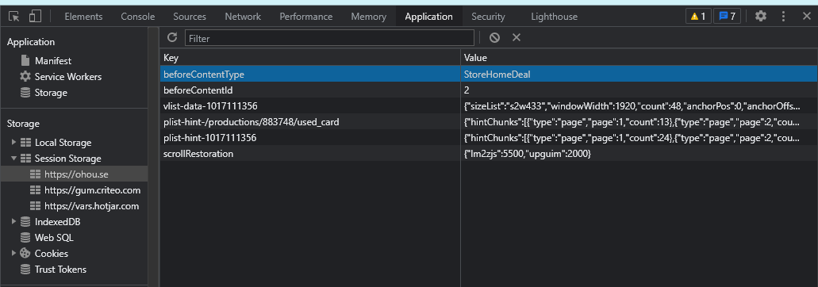Click the Cookies cookie icon
Screen dimensions: 818x287
point(25,254)
